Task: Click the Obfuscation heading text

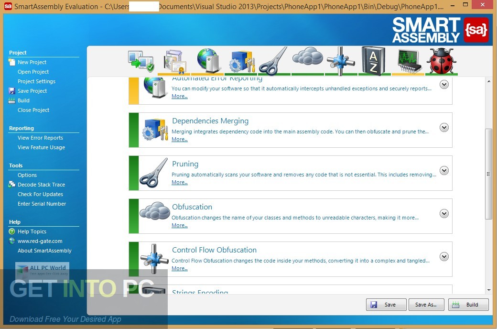Action: (x=192, y=207)
